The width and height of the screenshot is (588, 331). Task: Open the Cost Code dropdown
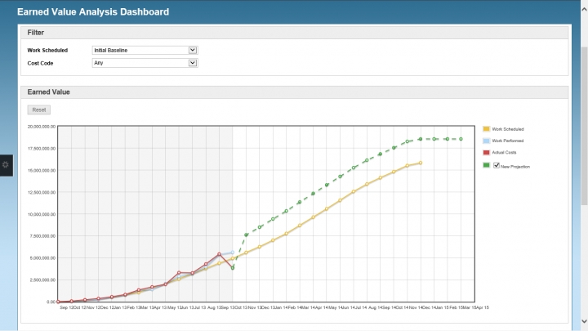[145, 63]
